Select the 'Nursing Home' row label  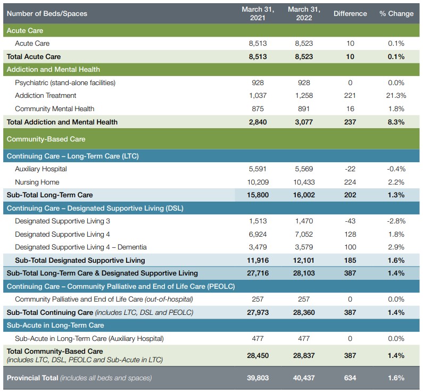37,182
